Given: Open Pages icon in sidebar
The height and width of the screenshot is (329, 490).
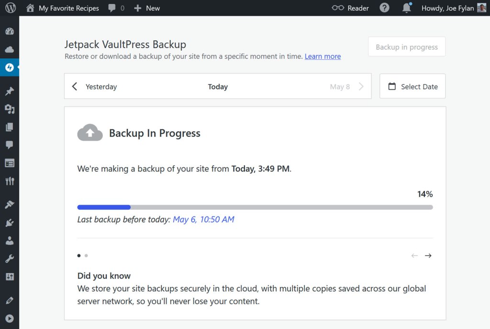Looking at the screenshot, I should coord(10,127).
